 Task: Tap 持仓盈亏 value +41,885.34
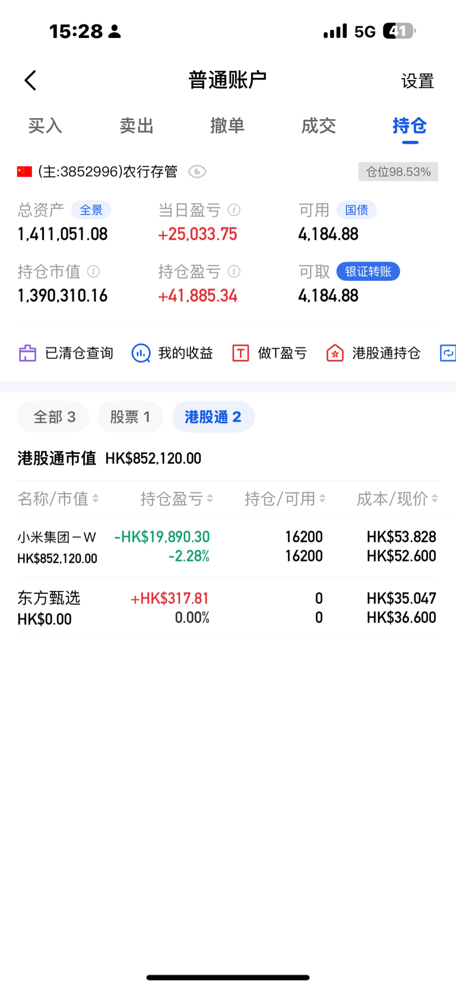198,295
